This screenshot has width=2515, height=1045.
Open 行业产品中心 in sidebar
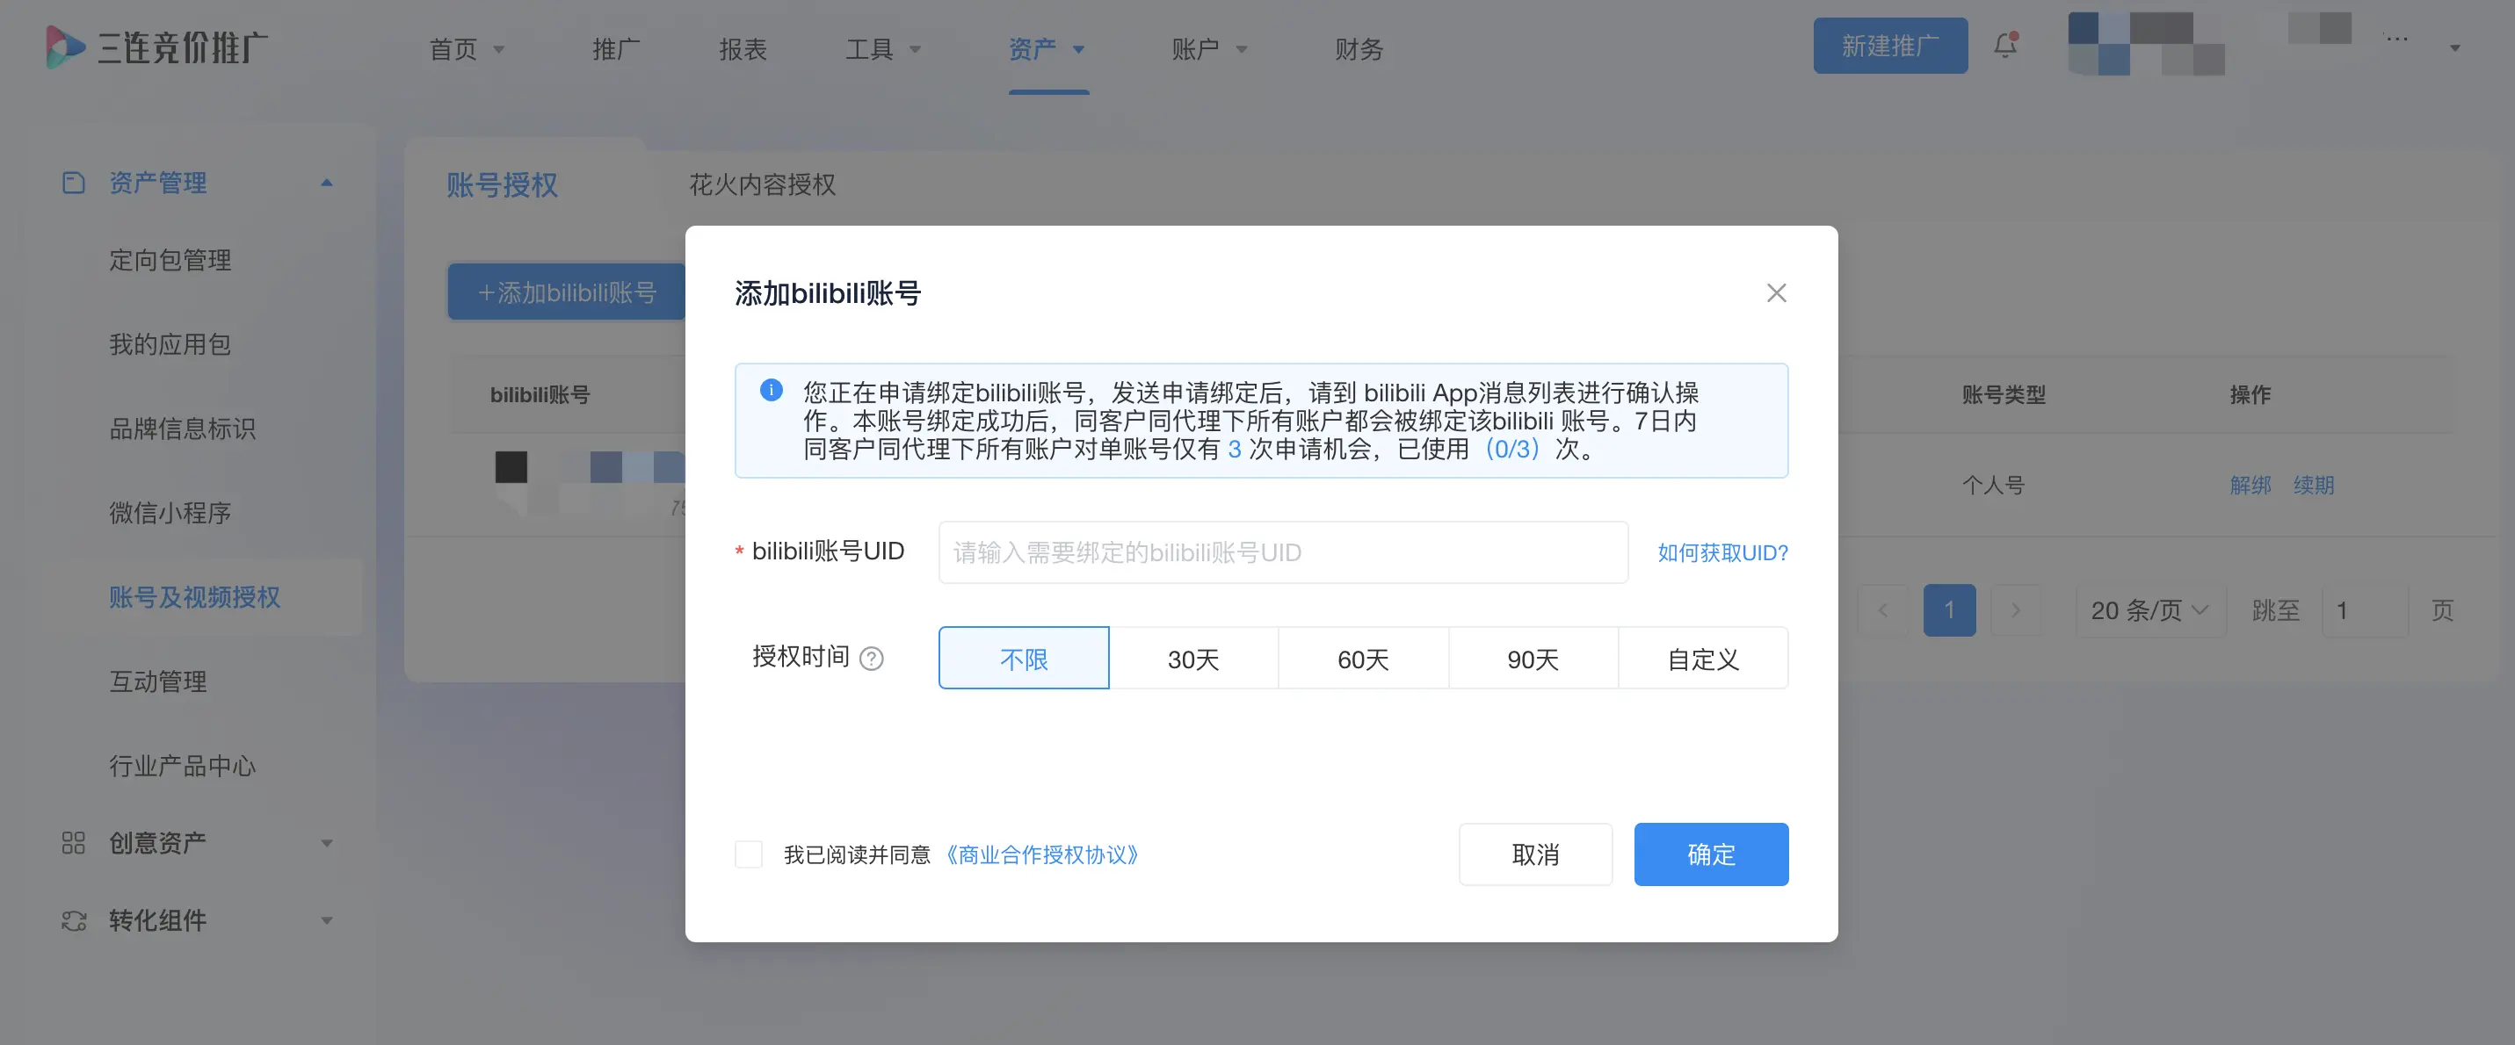coord(183,766)
